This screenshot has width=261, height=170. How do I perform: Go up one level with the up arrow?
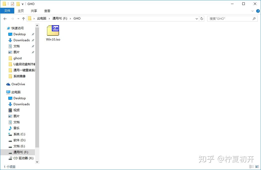pyautogui.click(x=23, y=18)
